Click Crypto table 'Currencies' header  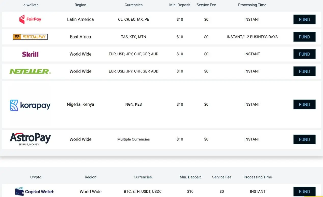(143, 177)
